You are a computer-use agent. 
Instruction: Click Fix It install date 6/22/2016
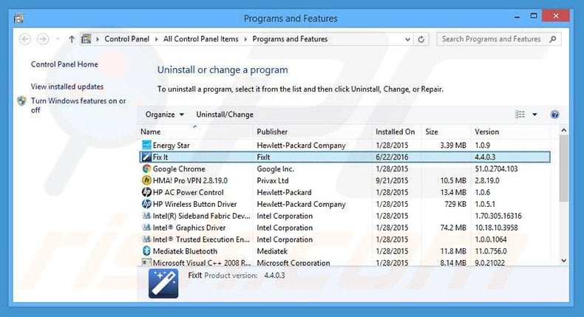click(x=392, y=157)
